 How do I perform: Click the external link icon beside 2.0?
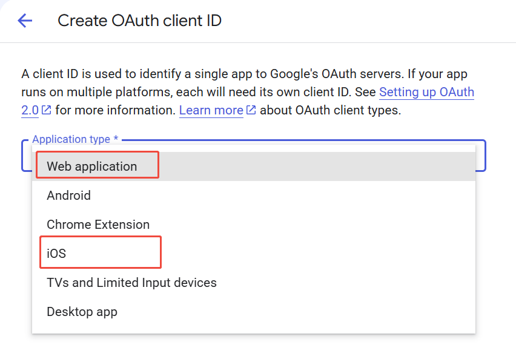[x=47, y=110]
